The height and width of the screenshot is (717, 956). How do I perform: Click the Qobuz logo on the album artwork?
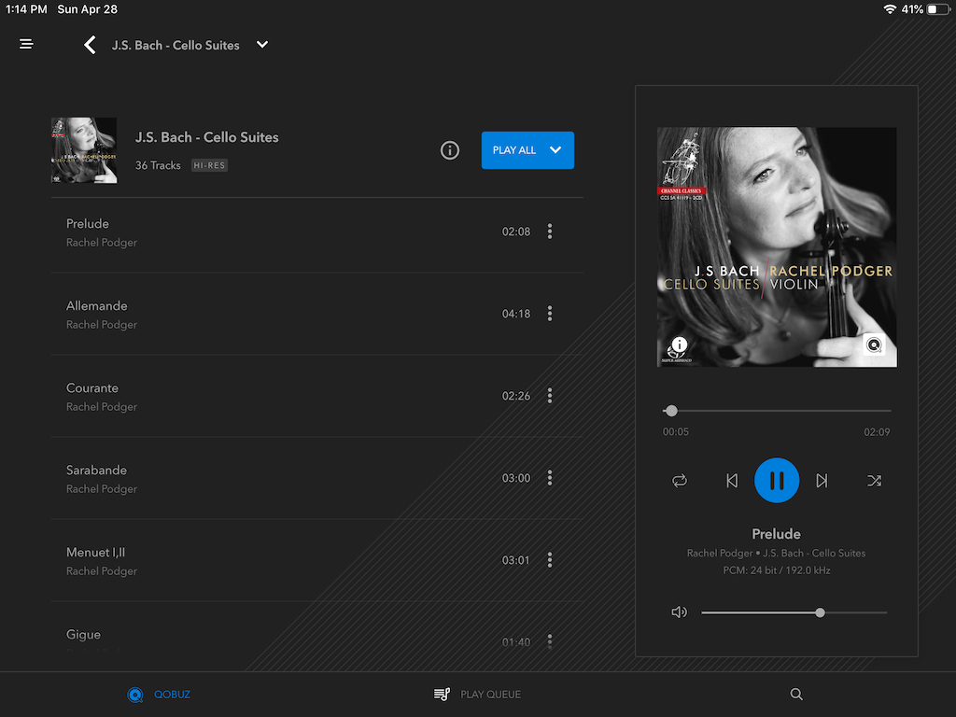[874, 345]
